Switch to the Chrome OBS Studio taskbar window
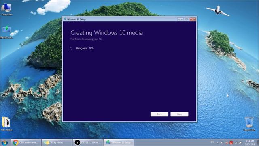Screen dimensions: 259x146 (26, 142)
